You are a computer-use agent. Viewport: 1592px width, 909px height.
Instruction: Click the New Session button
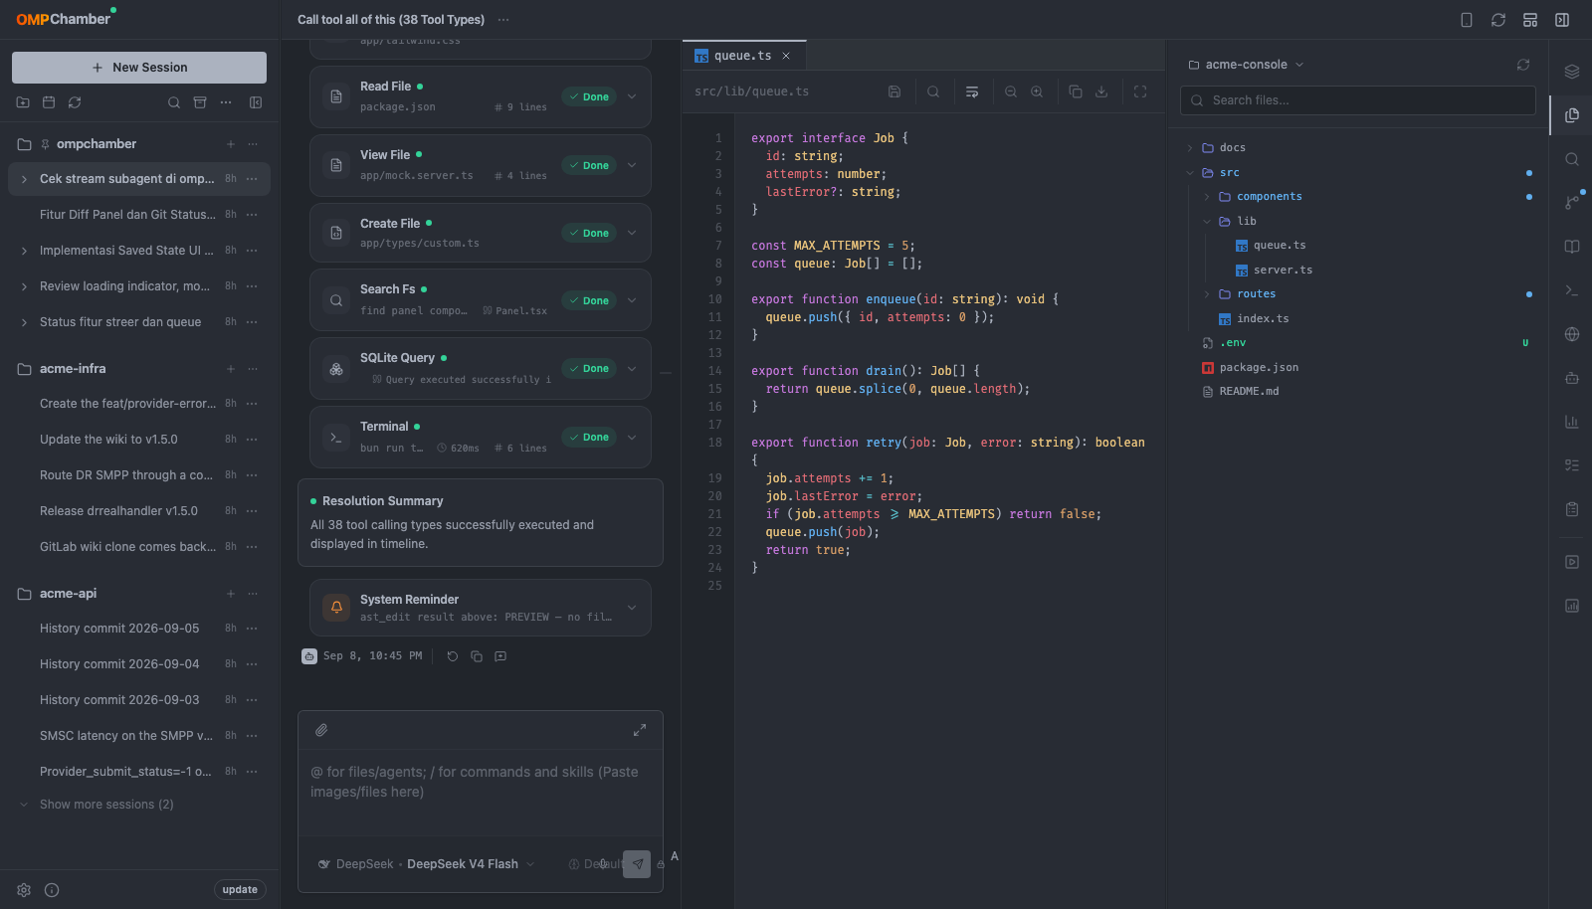pyautogui.click(x=139, y=68)
